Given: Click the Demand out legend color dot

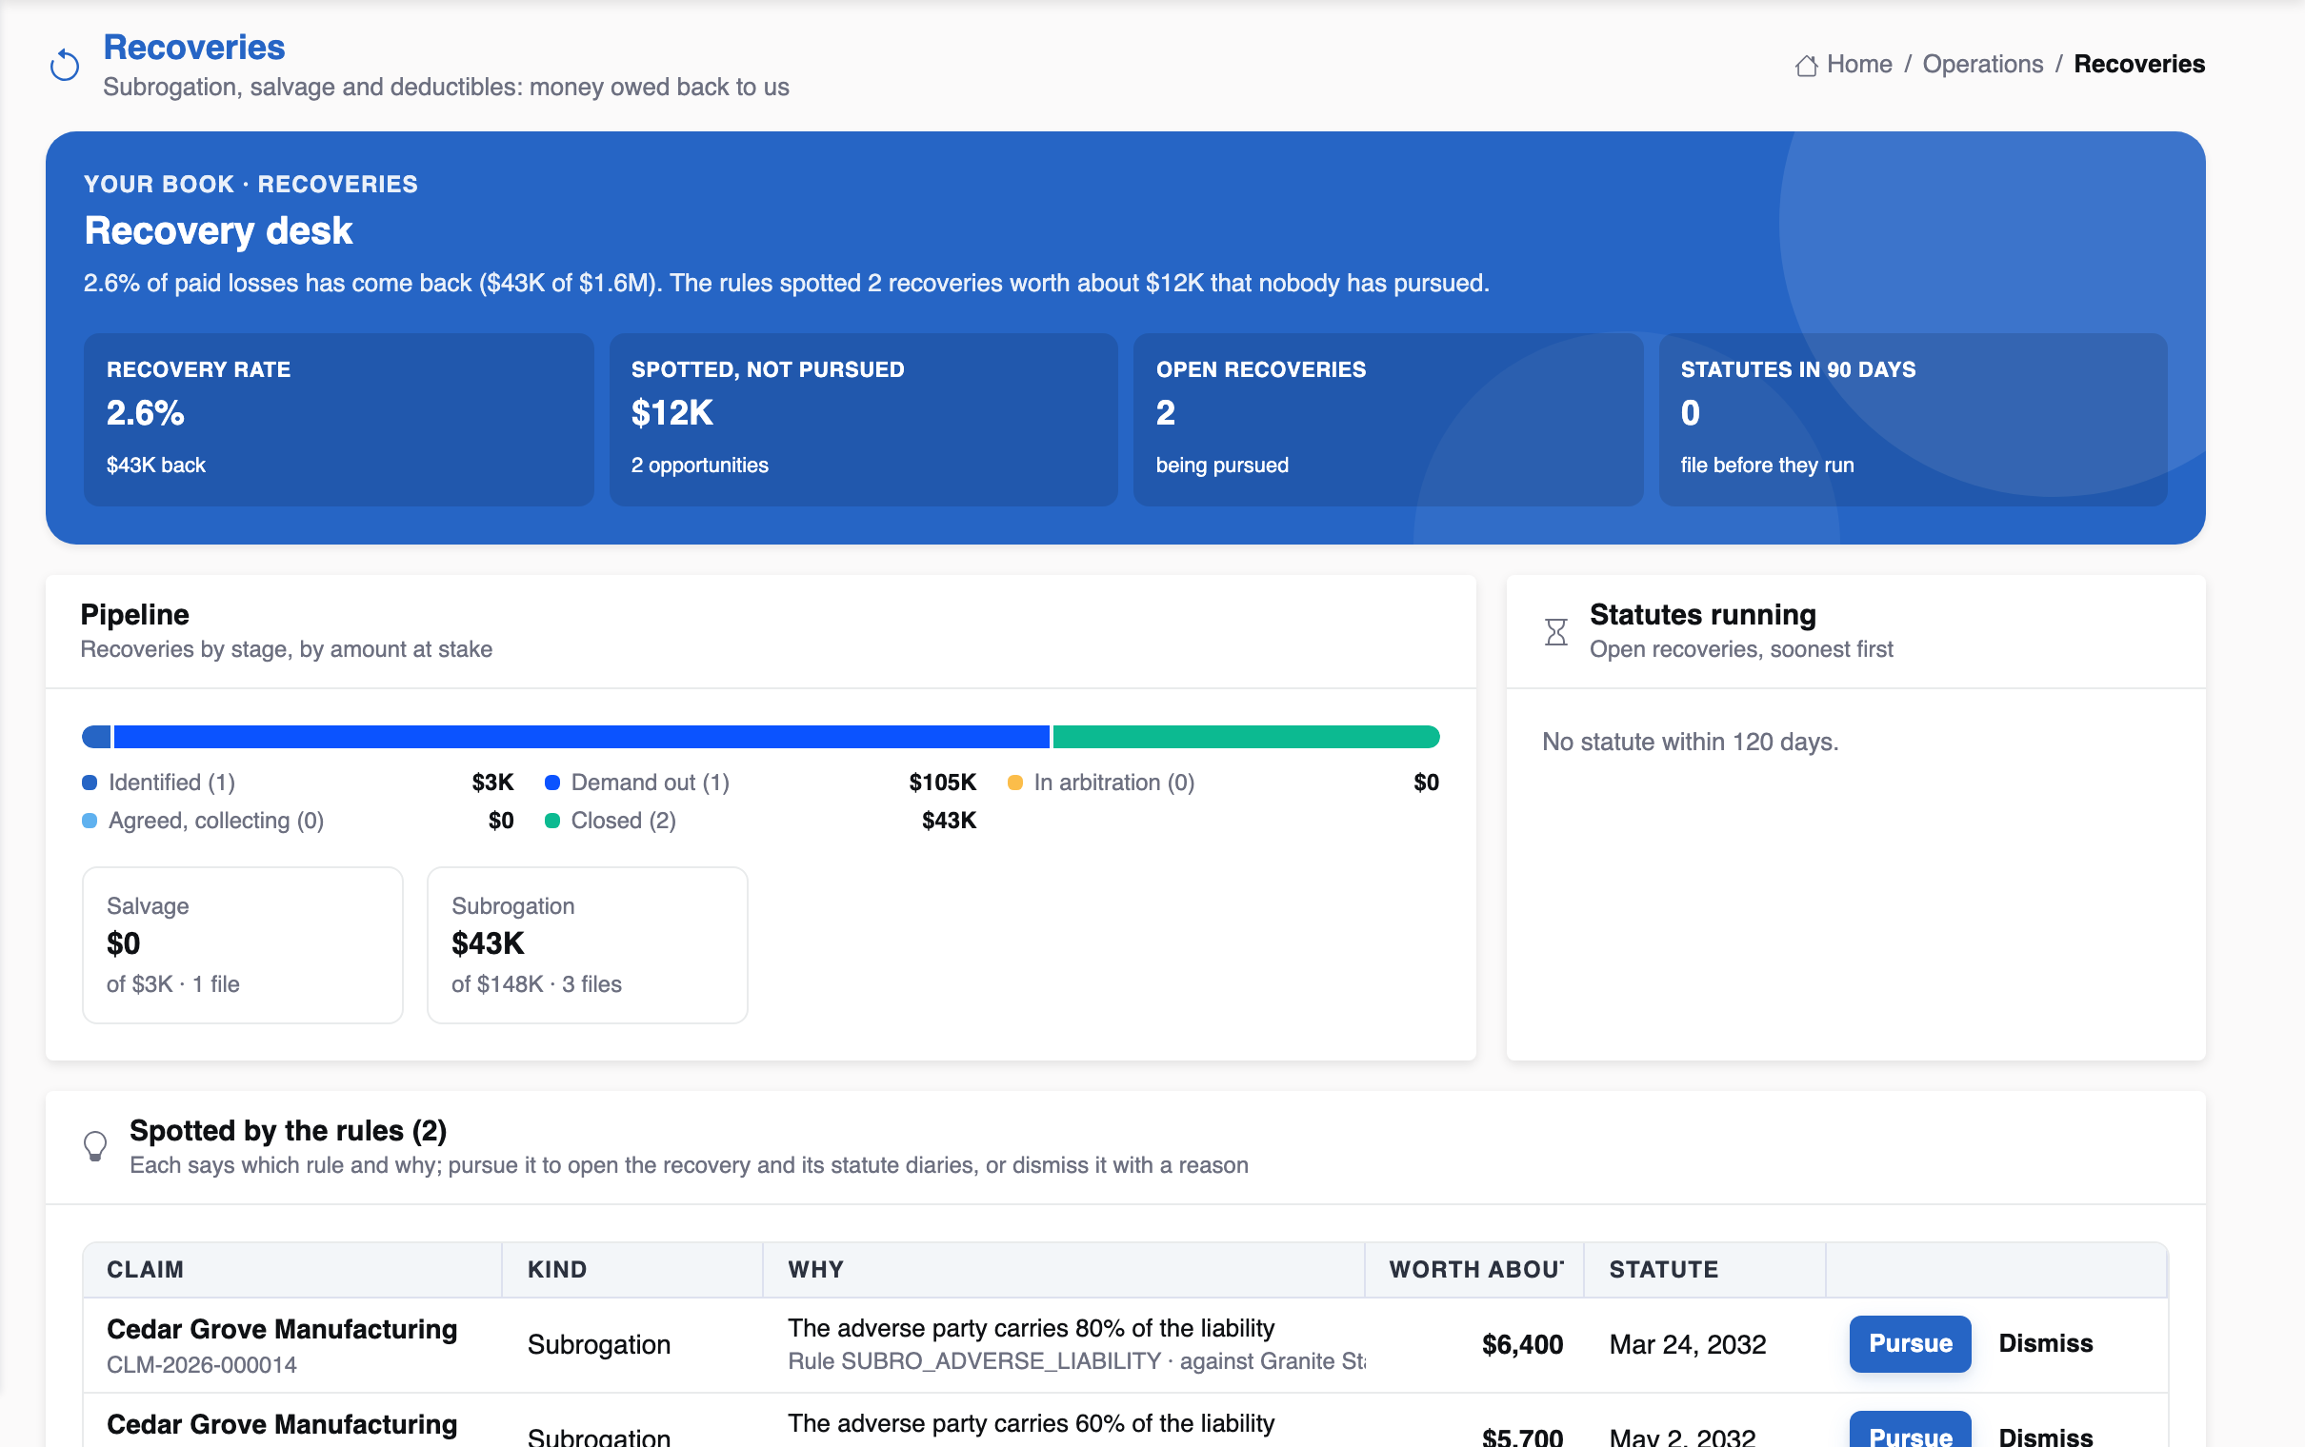Looking at the screenshot, I should 552,783.
